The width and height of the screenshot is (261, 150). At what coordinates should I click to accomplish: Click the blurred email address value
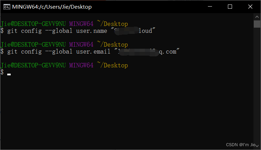[139, 52]
